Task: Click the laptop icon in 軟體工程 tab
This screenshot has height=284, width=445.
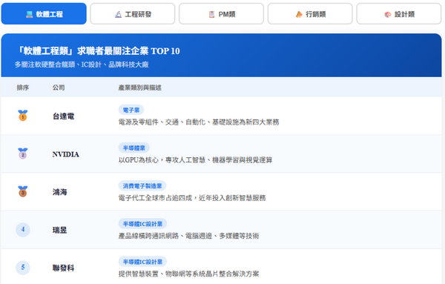Action: click(x=29, y=14)
